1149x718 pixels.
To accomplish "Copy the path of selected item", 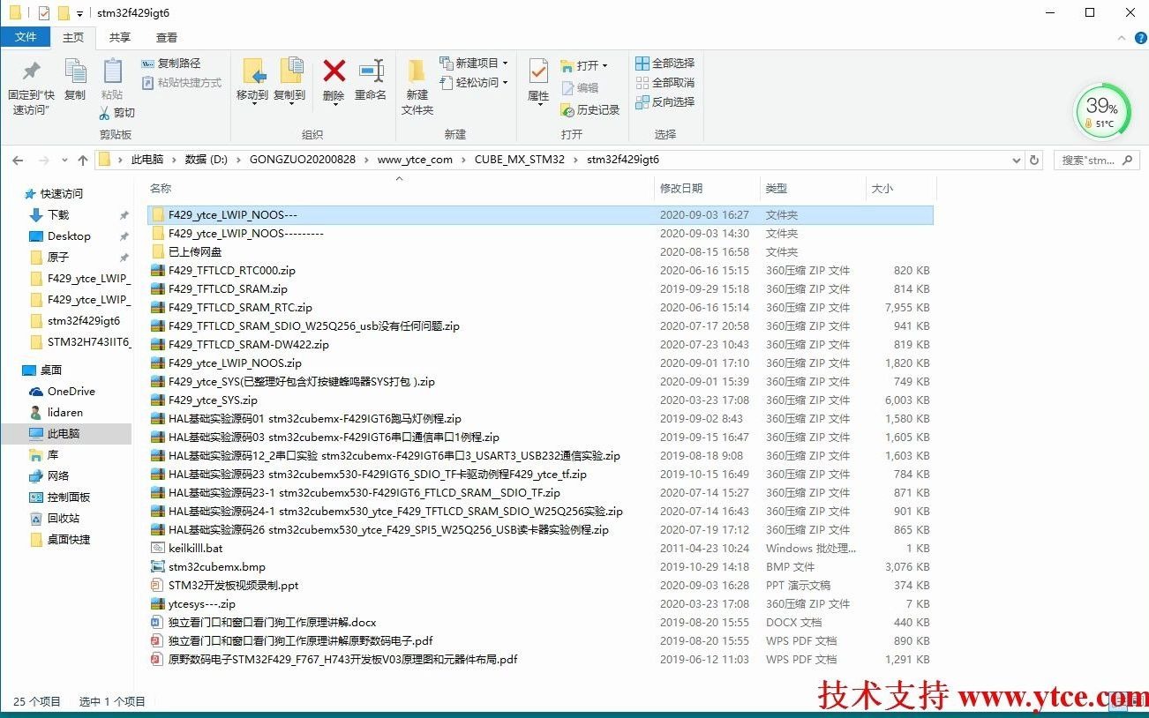I will click(174, 64).
